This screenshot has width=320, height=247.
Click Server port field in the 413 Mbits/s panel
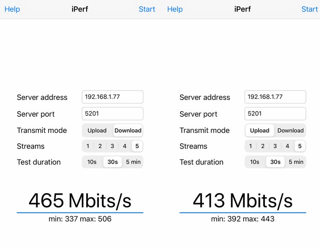(x=275, y=114)
